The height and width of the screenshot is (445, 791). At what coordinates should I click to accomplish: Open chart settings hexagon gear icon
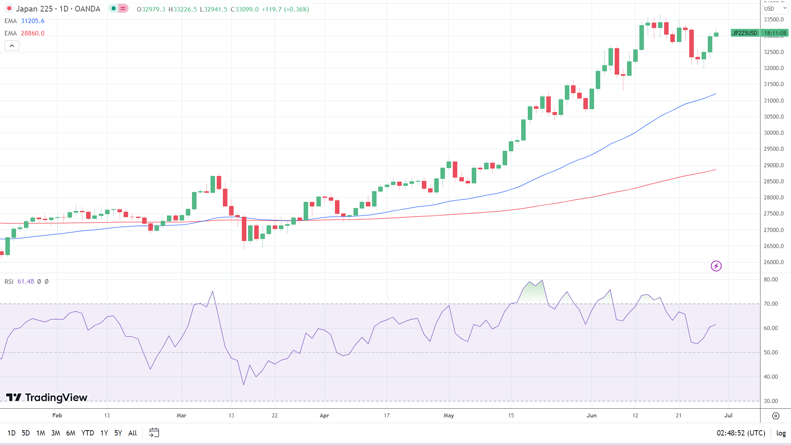(x=776, y=416)
